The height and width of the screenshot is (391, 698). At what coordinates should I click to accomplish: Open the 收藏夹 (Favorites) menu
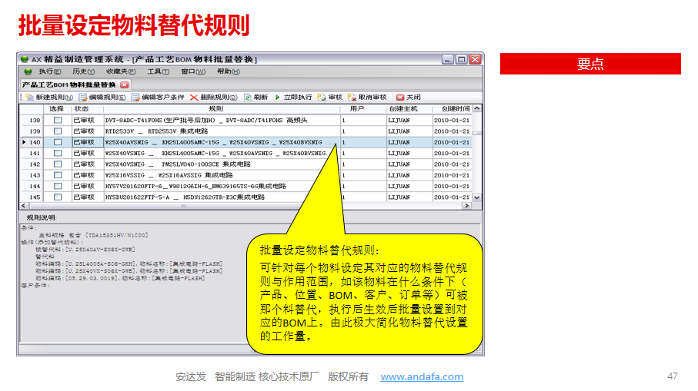[x=120, y=71]
